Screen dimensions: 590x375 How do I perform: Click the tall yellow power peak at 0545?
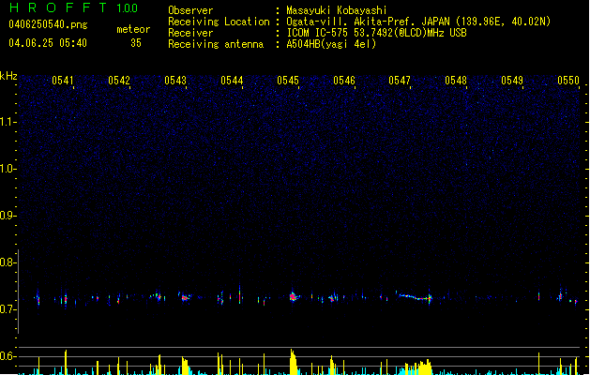coord(293,362)
